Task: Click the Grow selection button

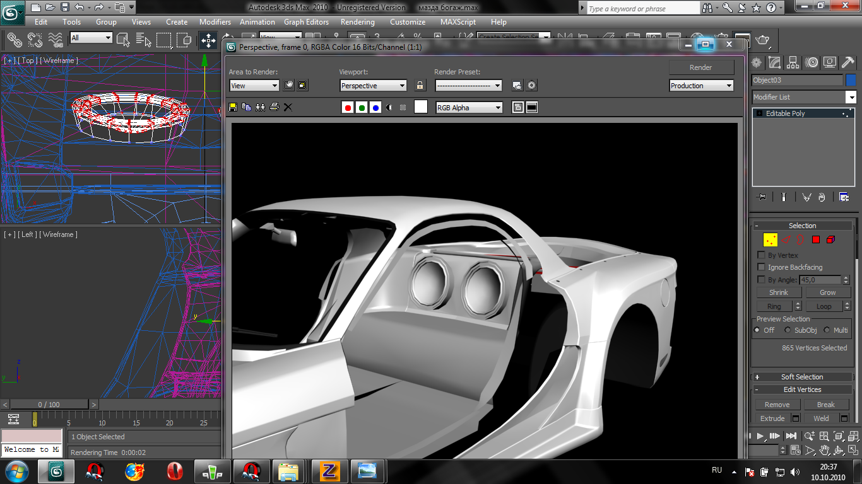Action: point(827,292)
